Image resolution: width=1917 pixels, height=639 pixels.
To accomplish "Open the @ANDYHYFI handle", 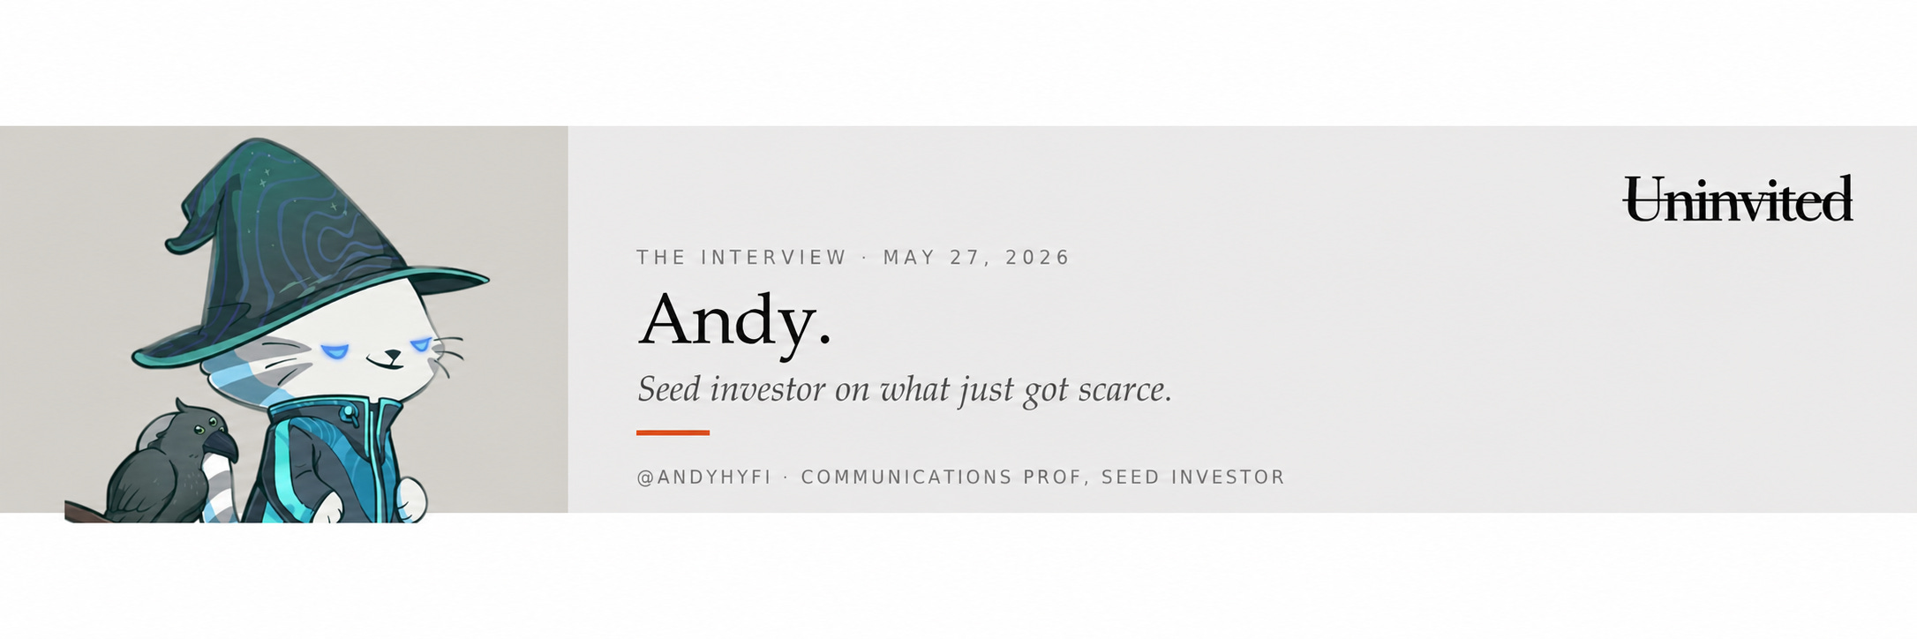I will click(x=704, y=477).
